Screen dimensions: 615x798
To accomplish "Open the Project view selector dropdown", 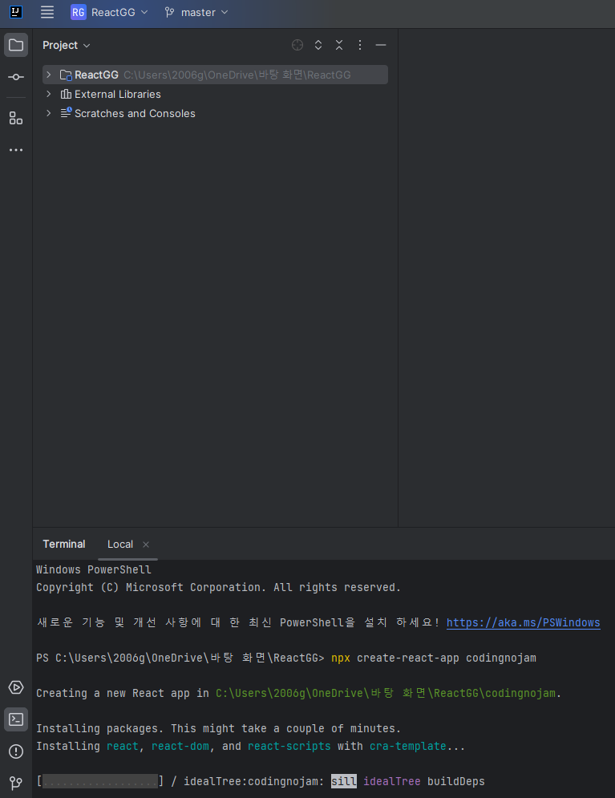I will (x=67, y=45).
